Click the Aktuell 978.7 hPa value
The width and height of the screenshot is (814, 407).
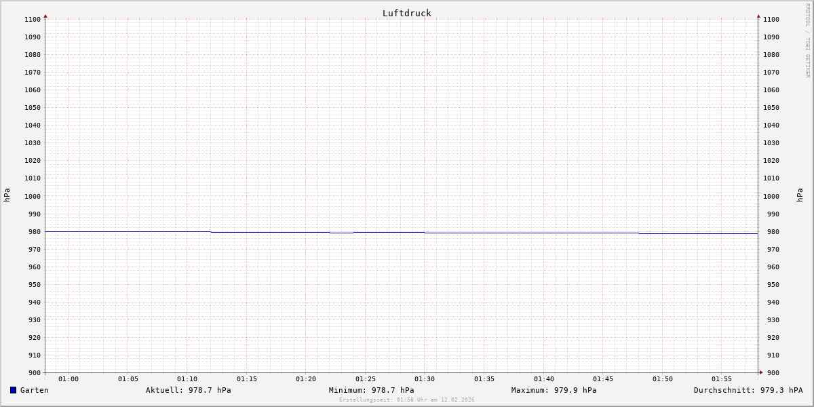(188, 390)
